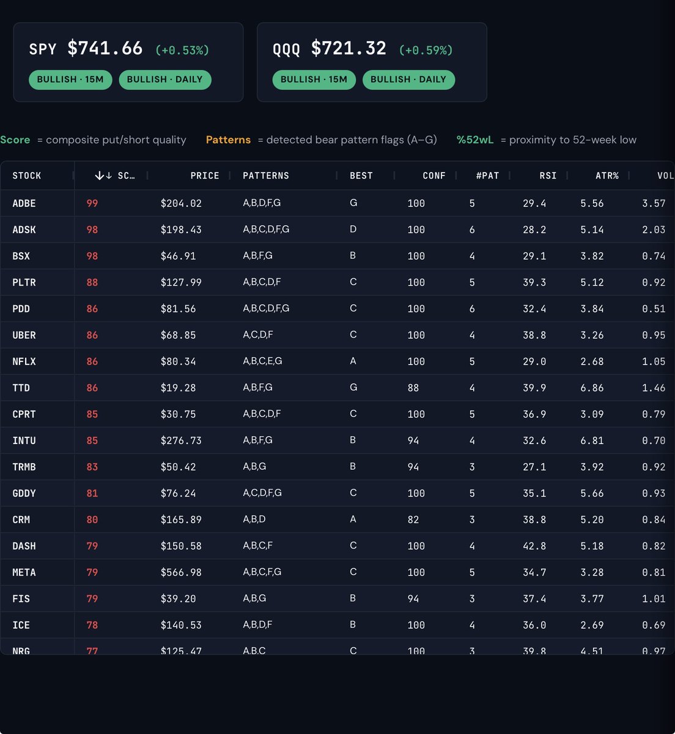Select the DASH ticker
Image resolution: width=675 pixels, height=734 pixels.
tap(24, 546)
